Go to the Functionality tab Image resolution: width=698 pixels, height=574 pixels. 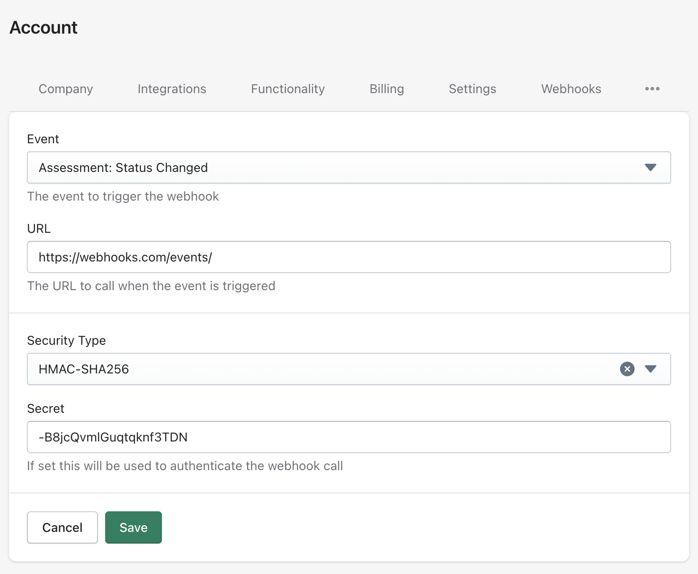288,89
